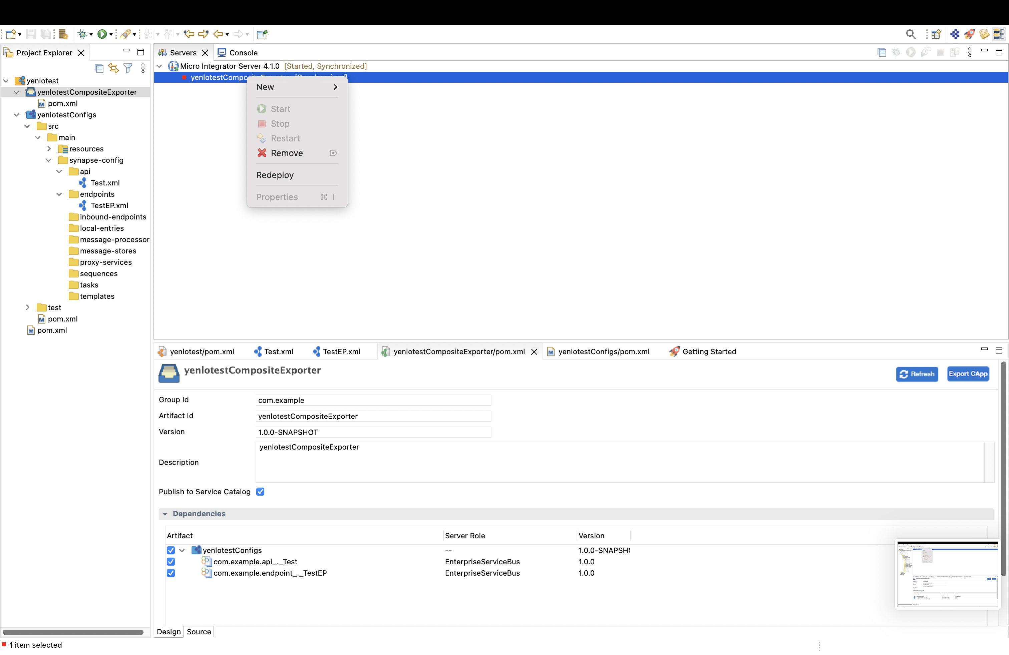Toggle Publish to Service Catalog checkbox
This screenshot has height=655, width=1009.
pos(260,492)
